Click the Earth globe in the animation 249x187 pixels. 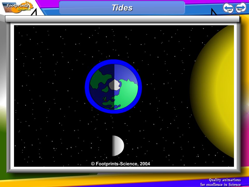point(113,86)
